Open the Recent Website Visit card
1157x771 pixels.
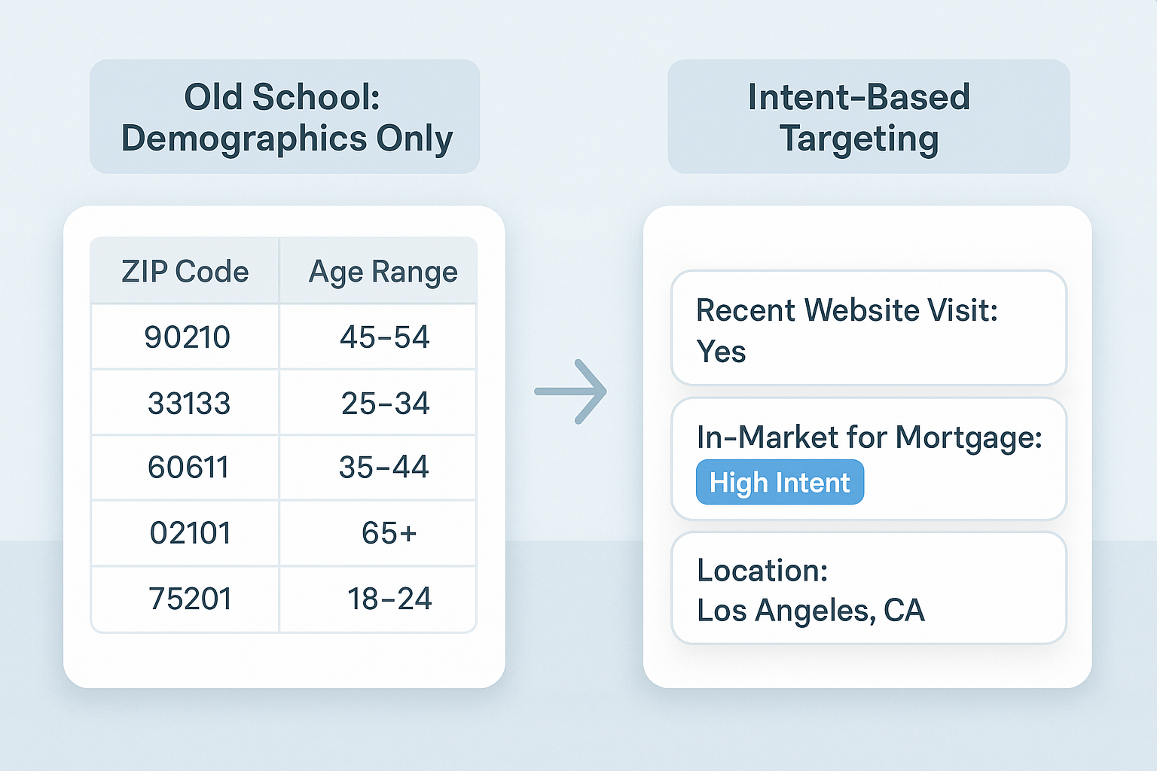coord(869,328)
